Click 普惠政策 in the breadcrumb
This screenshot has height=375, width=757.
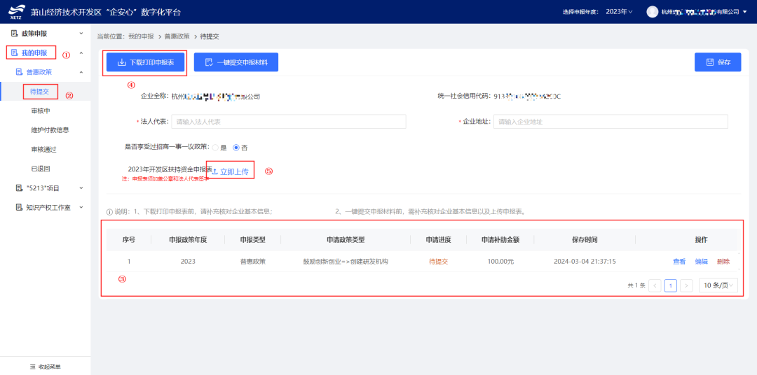(x=177, y=36)
